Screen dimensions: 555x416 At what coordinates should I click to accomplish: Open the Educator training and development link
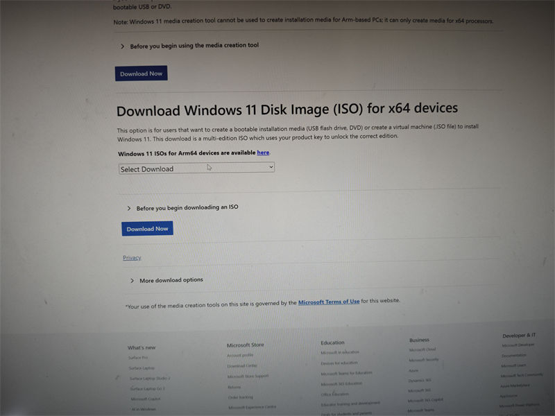click(x=350, y=404)
